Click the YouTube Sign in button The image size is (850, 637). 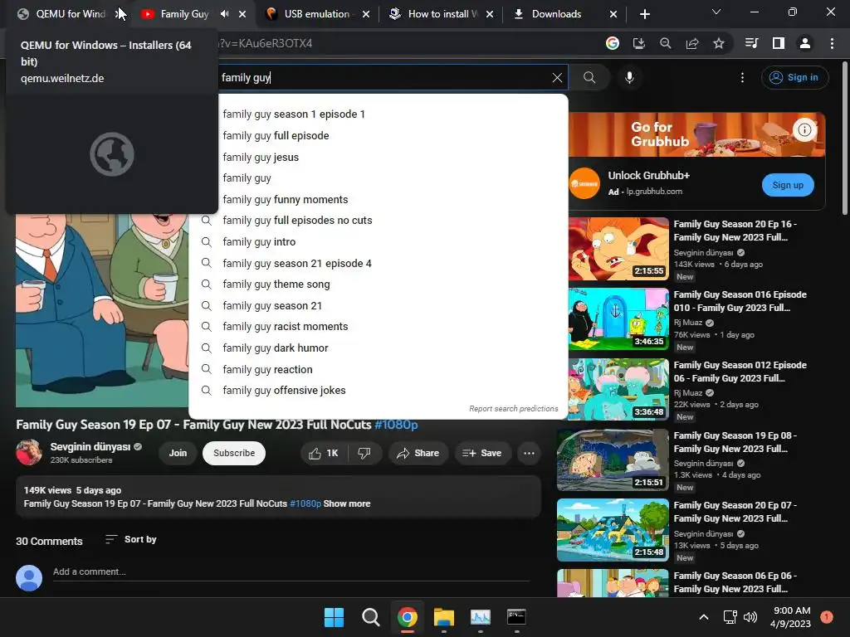(794, 77)
